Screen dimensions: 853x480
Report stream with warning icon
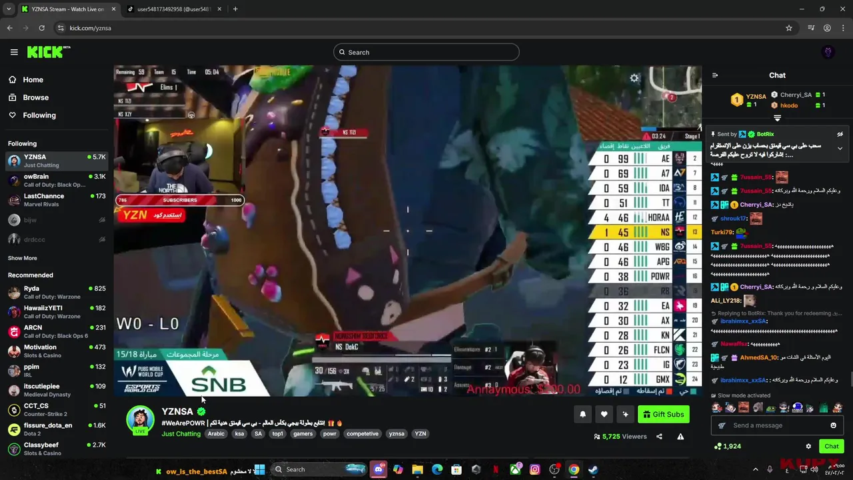(680, 437)
